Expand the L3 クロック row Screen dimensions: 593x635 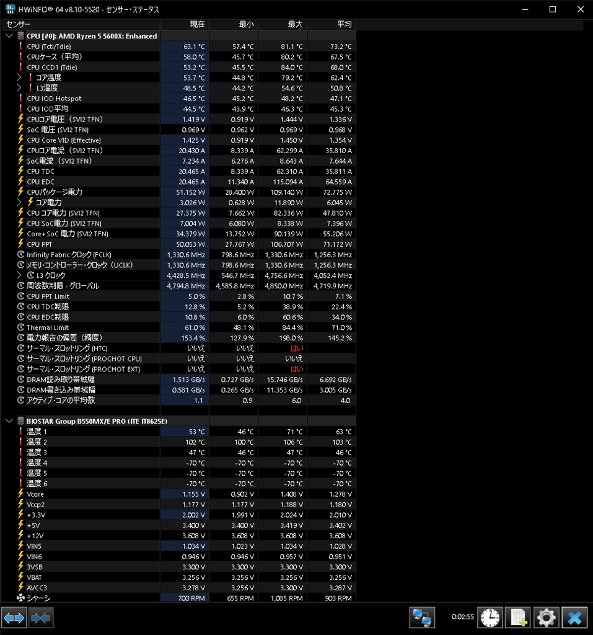click(19, 275)
